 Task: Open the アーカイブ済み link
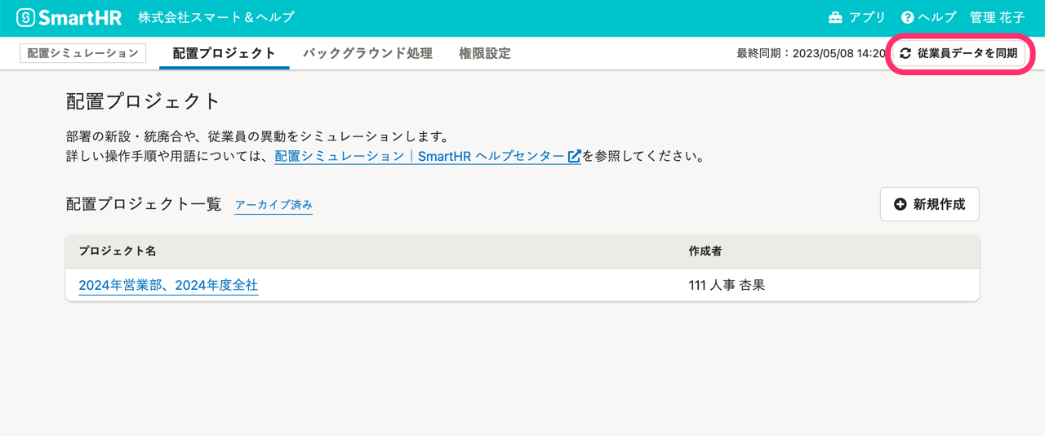(274, 206)
